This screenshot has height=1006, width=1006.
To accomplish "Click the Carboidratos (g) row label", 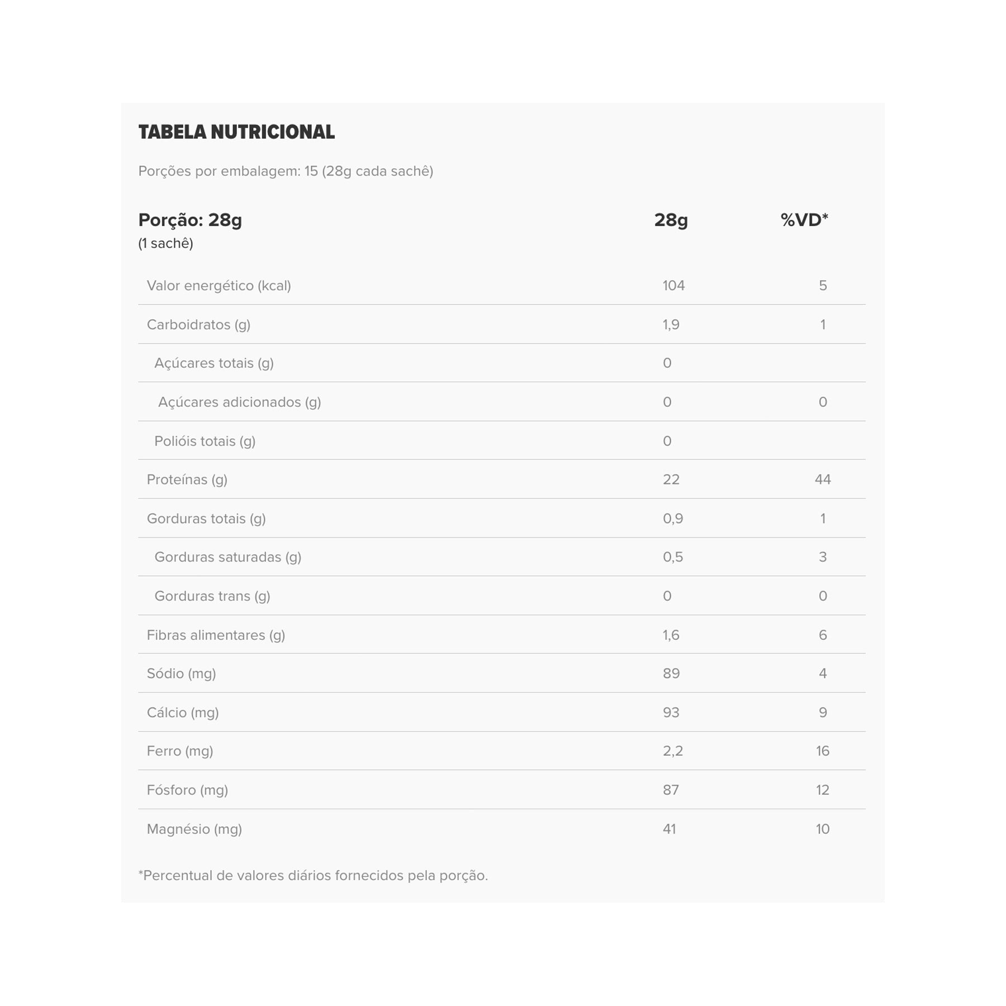I will [x=198, y=325].
